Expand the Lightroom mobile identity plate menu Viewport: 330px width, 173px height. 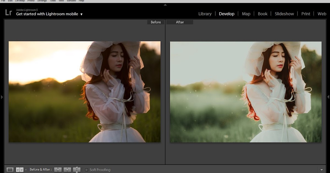81,14
